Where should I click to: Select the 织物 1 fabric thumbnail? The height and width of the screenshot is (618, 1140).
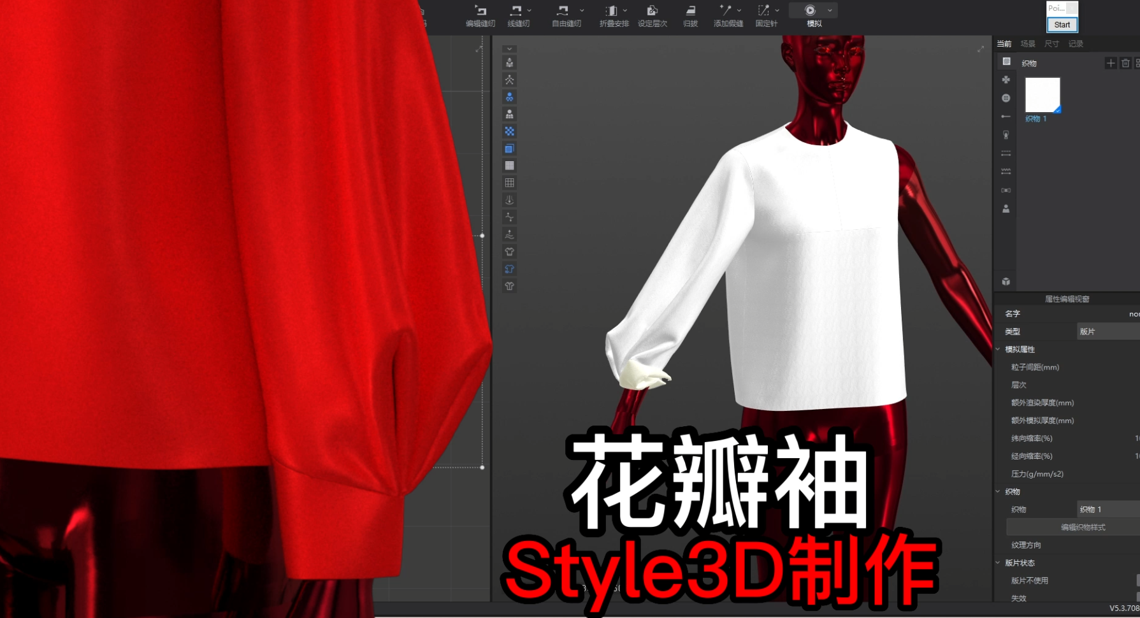[x=1043, y=96]
